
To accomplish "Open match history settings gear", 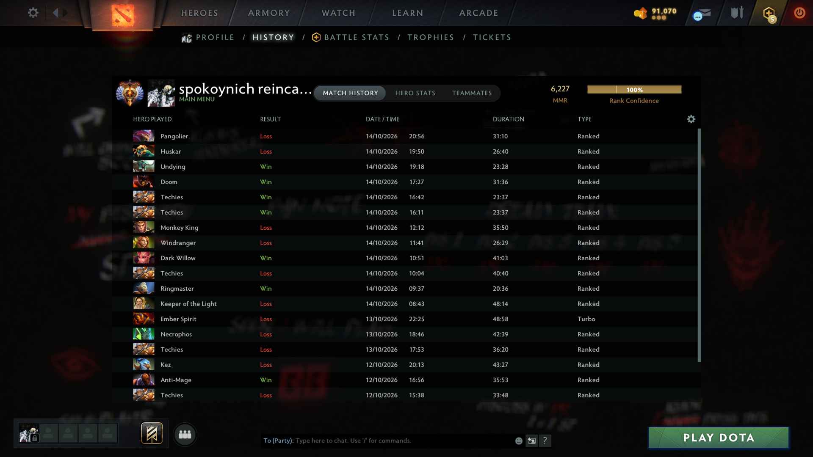I will tap(691, 119).
